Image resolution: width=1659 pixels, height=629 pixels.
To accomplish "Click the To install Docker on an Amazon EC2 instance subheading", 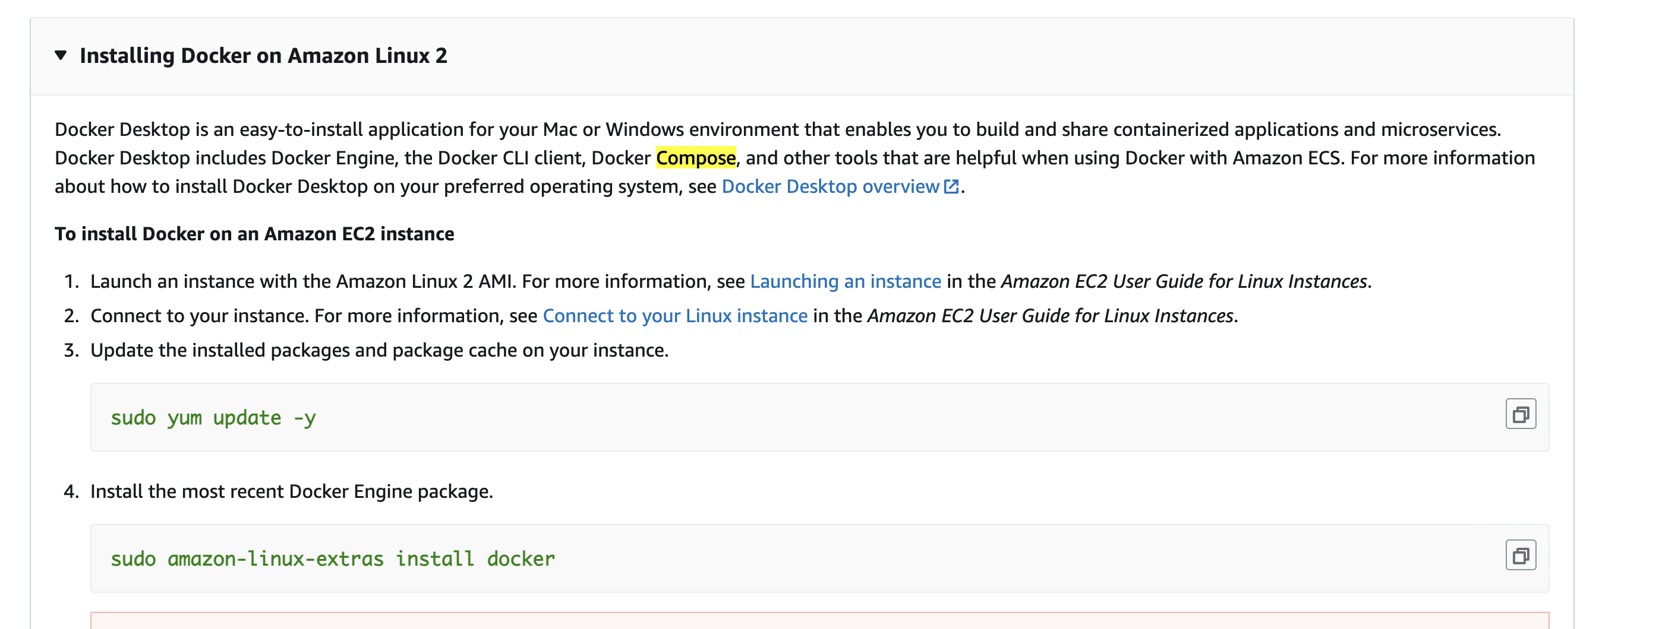I will pyautogui.click(x=254, y=234).
